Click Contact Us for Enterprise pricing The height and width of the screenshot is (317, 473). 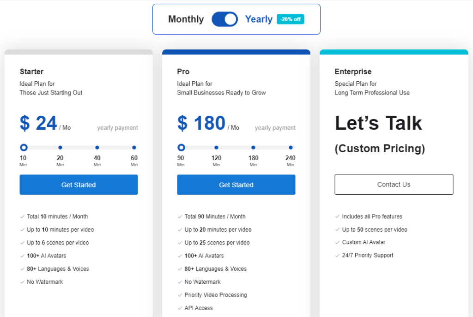(x=394, y=184)
